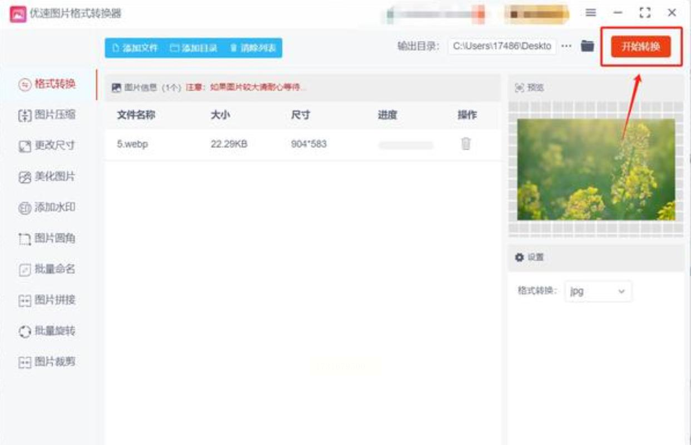Click the progress bar of 5.webp
691x445 pixels.
(x=406, y=145)
